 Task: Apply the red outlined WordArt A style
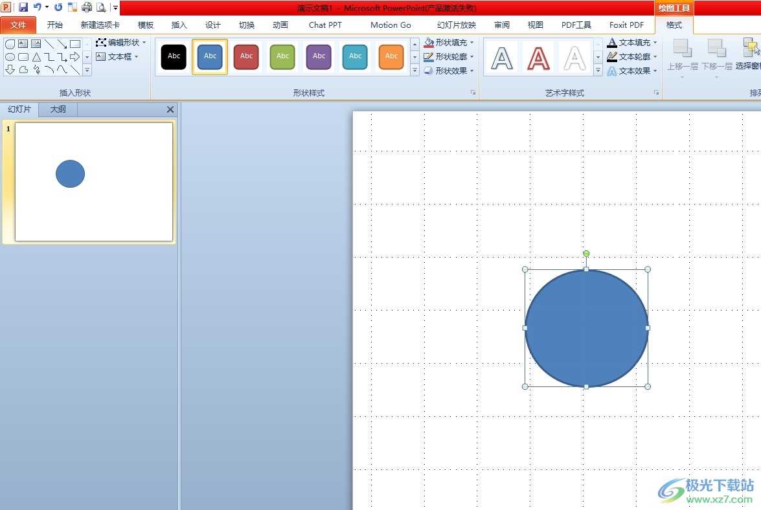(539, 57)
